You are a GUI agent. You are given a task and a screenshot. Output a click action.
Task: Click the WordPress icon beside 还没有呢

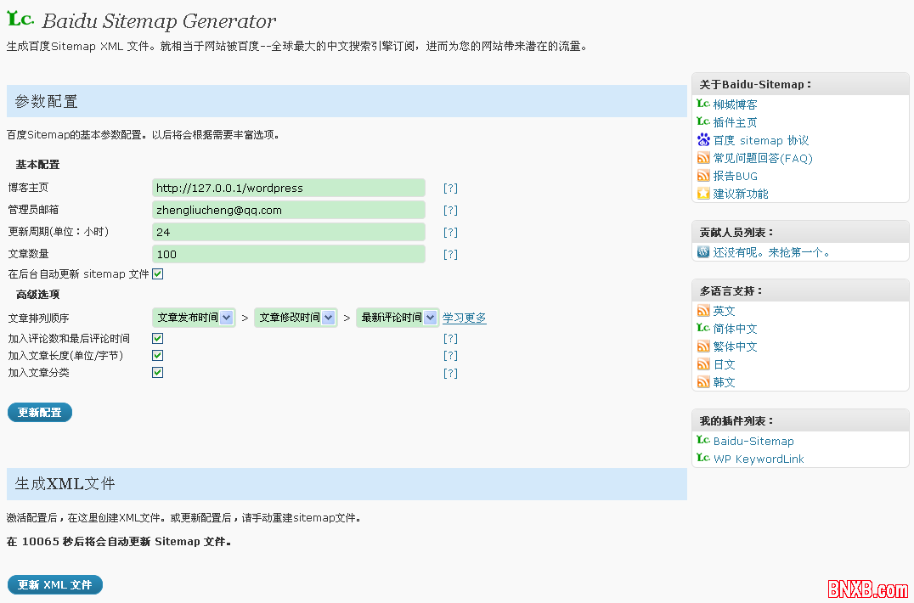coord(703,251)
